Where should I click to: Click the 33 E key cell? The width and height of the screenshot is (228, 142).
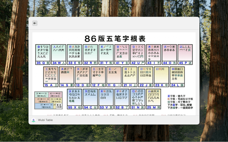(x=75, y=54)
